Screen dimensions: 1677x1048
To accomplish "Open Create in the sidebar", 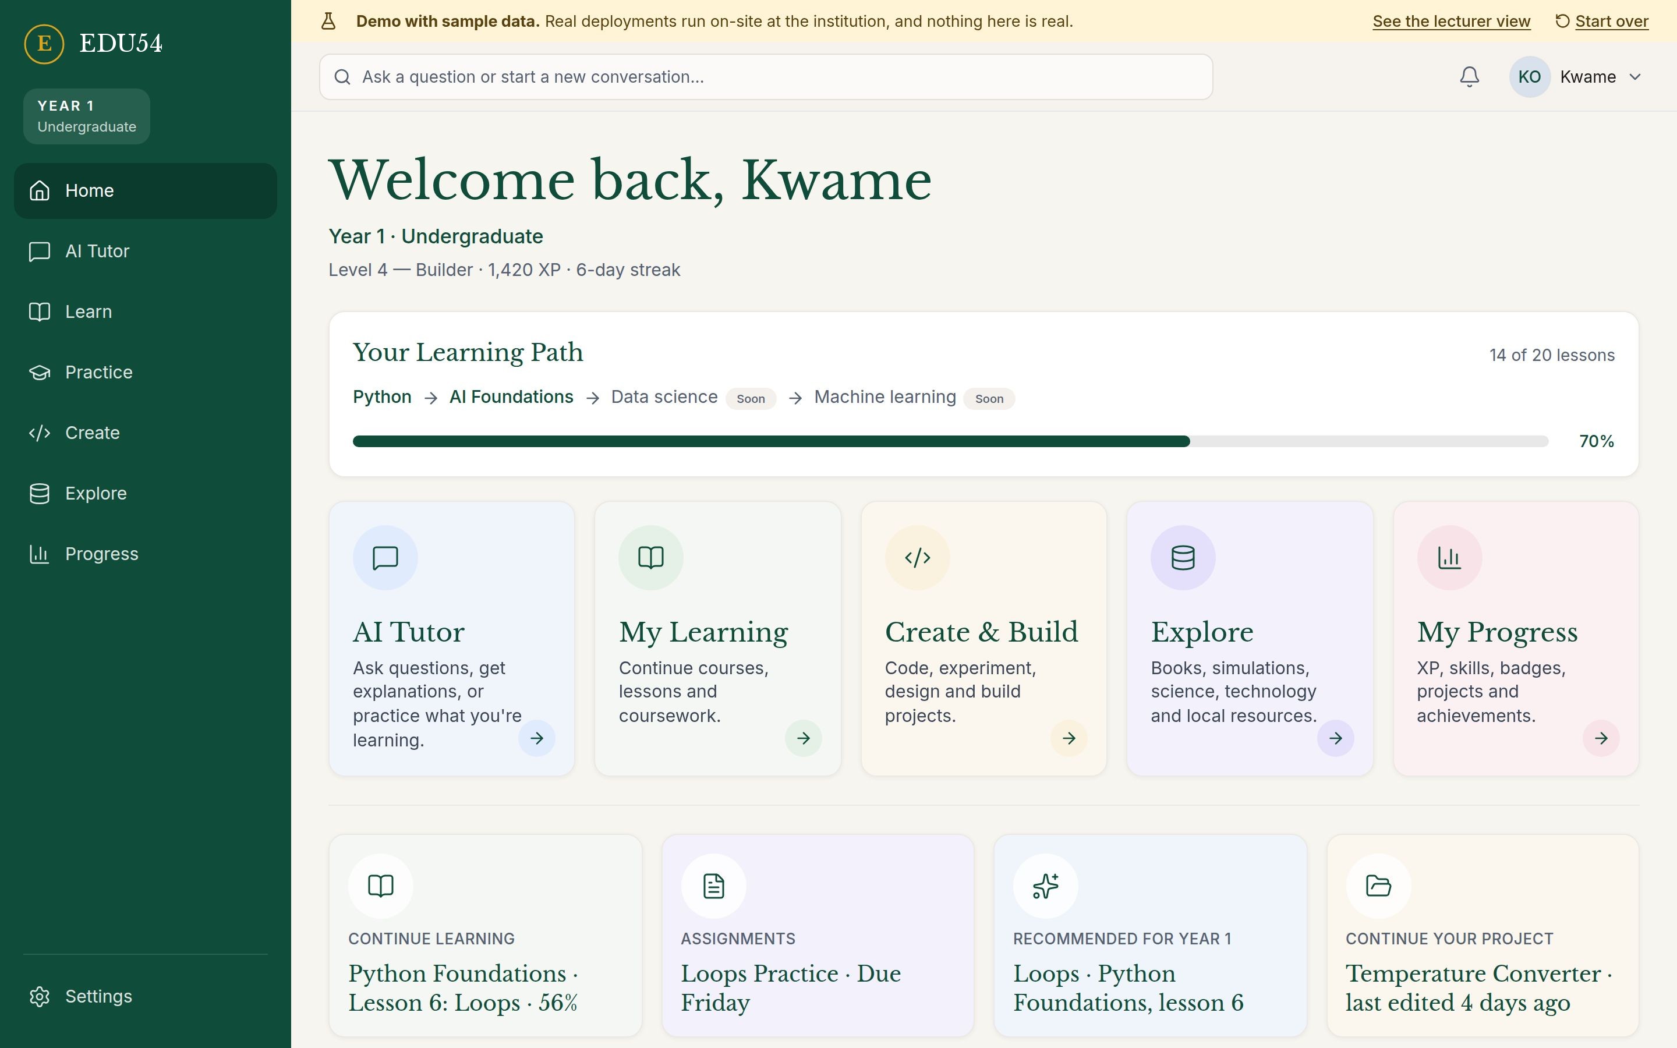I will click(146, 433).
